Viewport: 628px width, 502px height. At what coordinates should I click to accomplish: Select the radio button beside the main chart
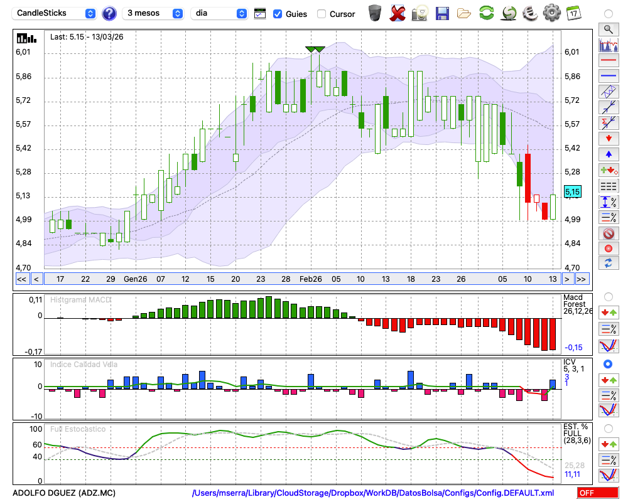609,14
